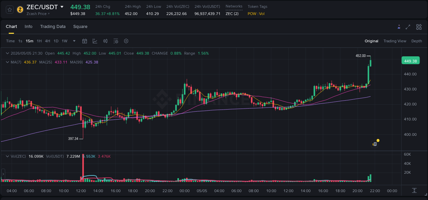Click the current price tag 449.38 on axis
The width and height of the screenshot is (428, 200).
(x=410, y=61)
